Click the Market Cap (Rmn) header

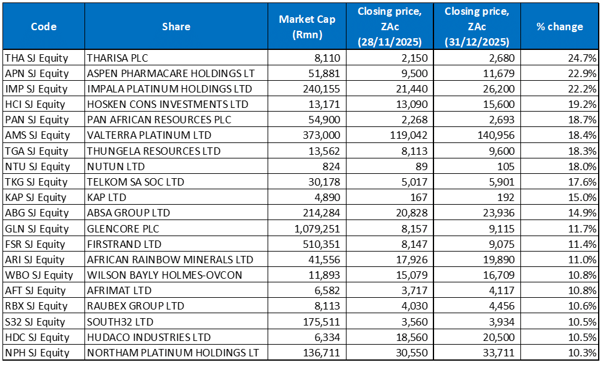tap(307, 27)
